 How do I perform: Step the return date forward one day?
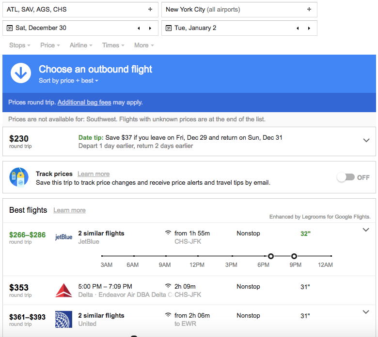click(x=309, y=28)
